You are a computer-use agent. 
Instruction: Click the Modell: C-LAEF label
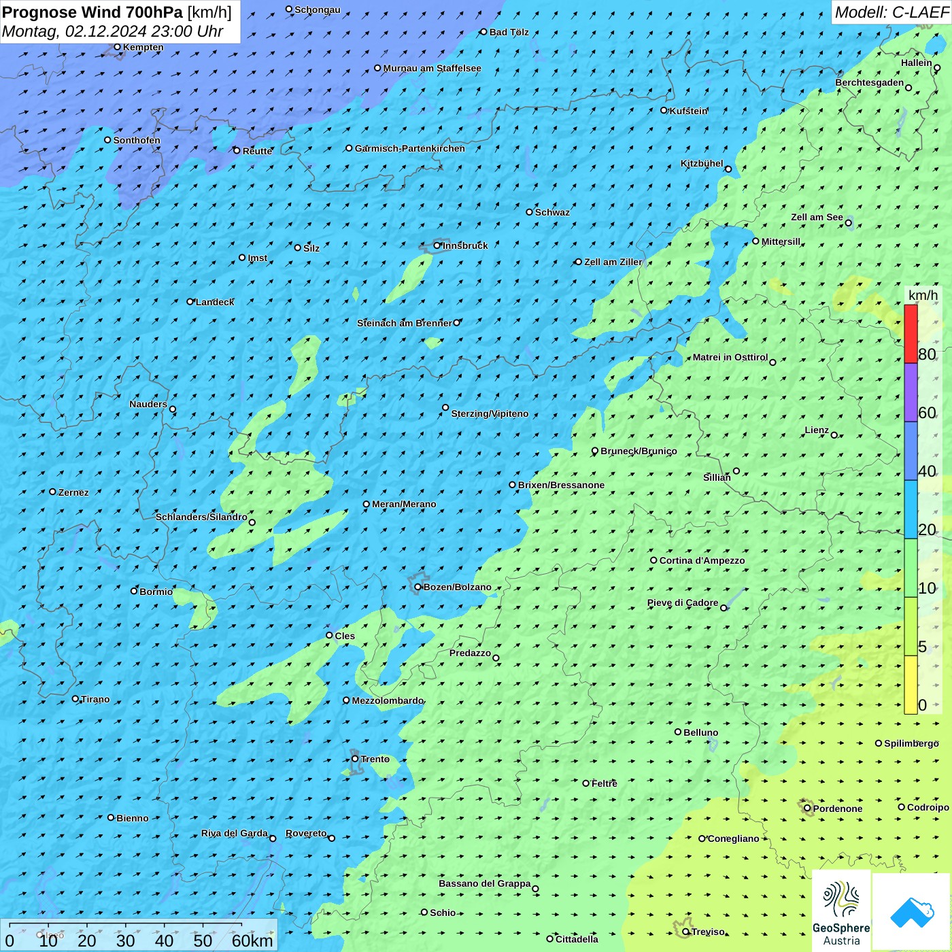891,12
